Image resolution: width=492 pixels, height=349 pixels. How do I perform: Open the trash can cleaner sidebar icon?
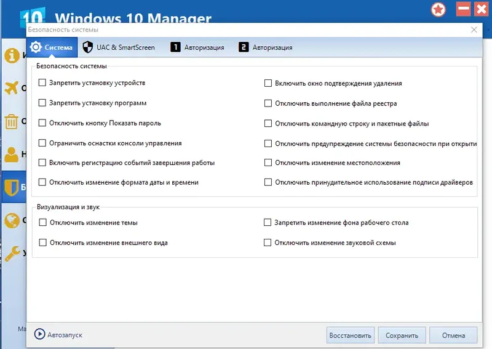coord(11,122)
